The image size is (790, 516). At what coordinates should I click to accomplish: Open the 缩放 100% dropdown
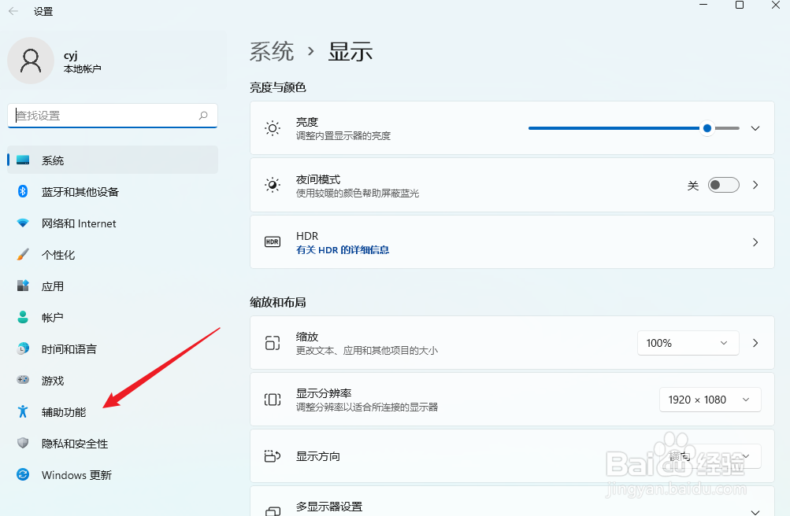688,343
